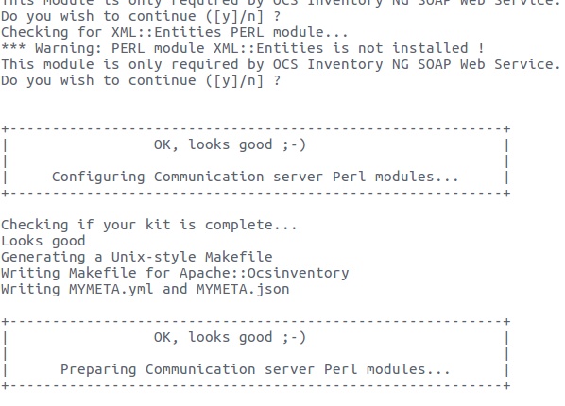Click 'Apache::Ocsinventory' module name
Viewport: 565px width, 406px height.
click(265, 274)
